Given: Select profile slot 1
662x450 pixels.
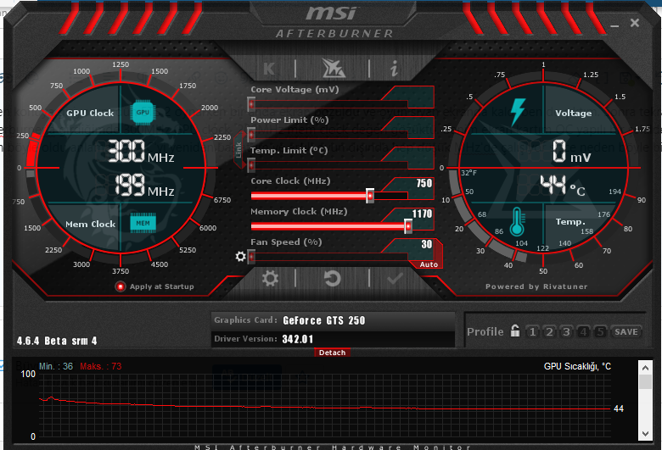Looking at the screenshot, I should click(532, 332).
